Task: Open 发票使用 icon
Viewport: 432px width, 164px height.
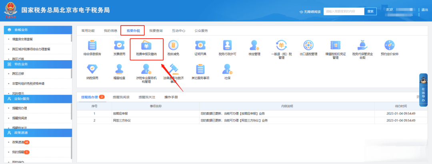Action: coord(119,45)
